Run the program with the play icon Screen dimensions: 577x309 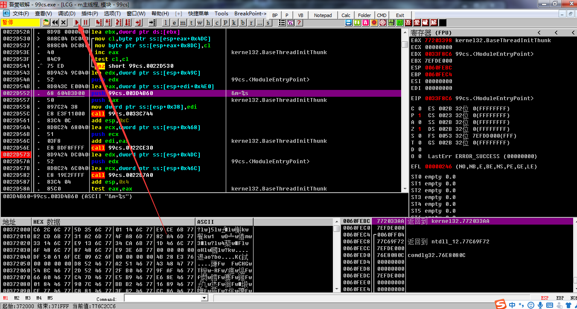[77, 23]
